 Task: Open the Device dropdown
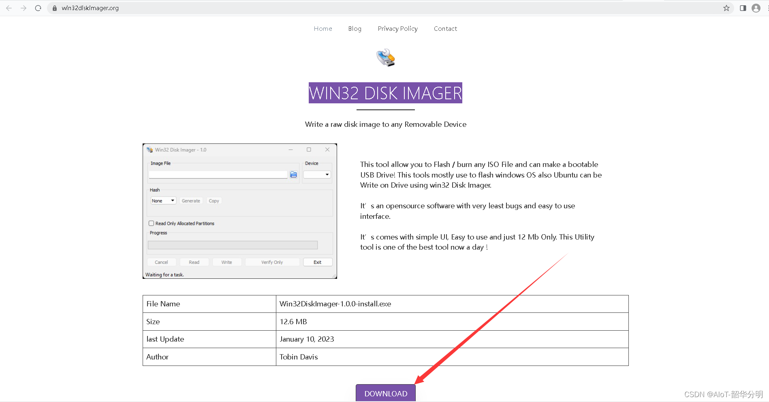pos(317,175)
